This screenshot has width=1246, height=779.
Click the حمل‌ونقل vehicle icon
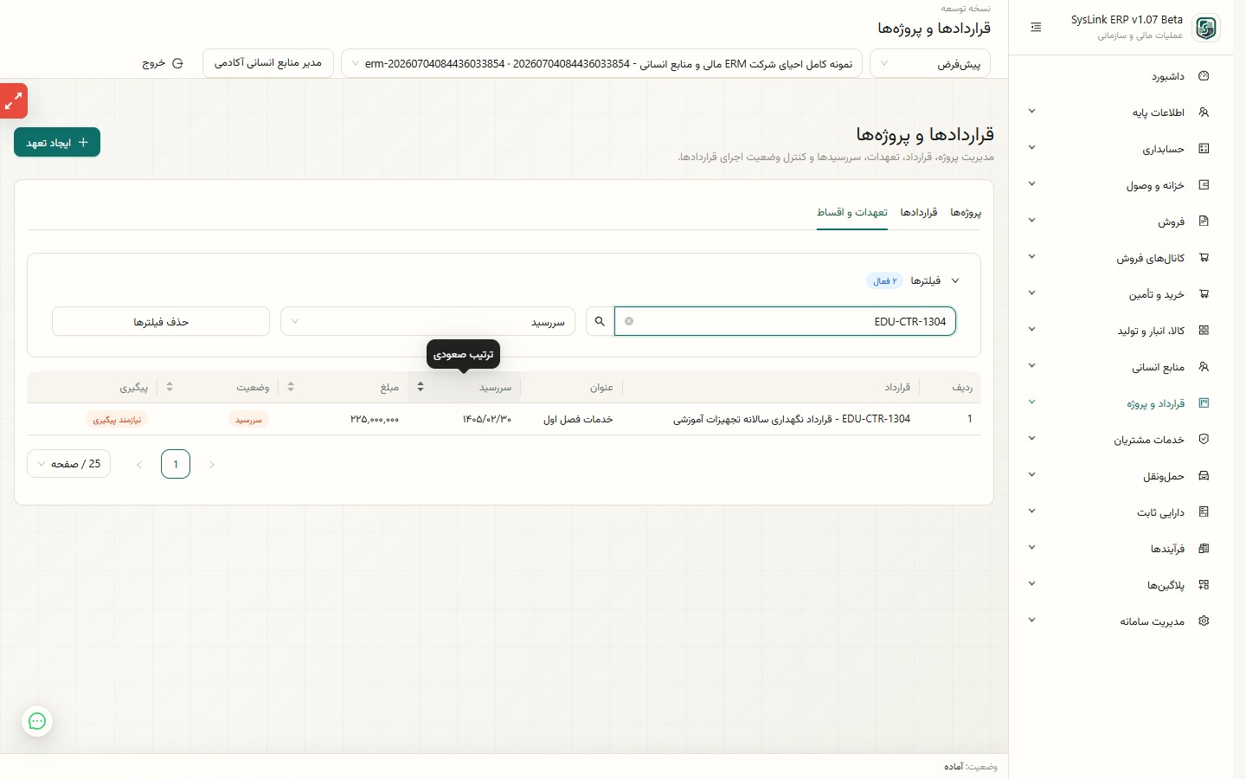pyautogui.click(x=1204, y=476)
